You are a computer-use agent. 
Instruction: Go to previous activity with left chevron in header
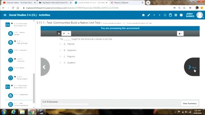(154, 15)
